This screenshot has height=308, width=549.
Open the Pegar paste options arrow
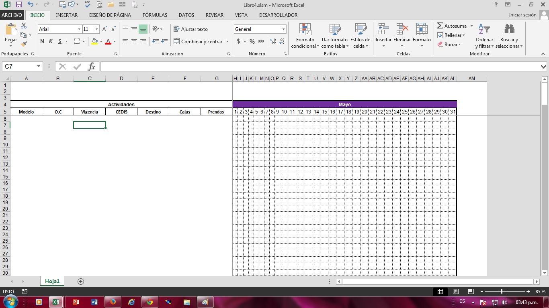click(11, 45)
